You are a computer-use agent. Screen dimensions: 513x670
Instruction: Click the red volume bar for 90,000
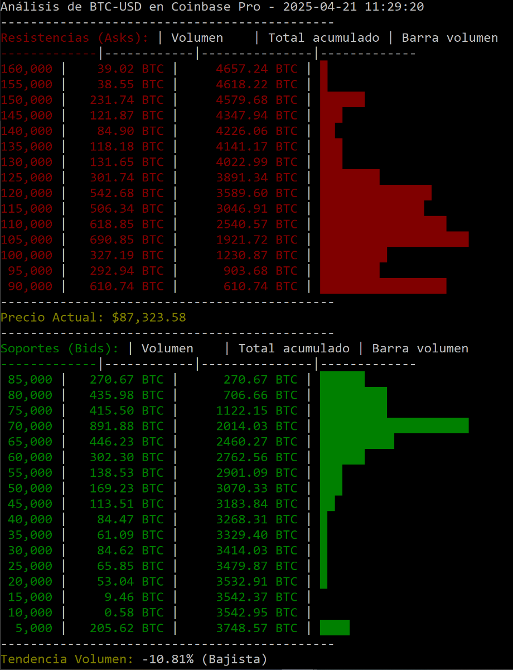click(x=383, y=286)
